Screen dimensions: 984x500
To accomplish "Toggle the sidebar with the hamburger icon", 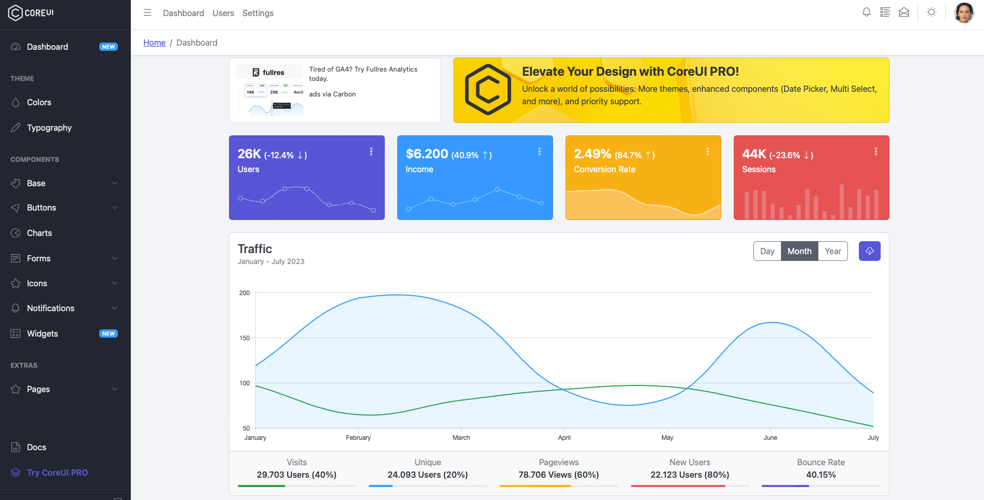I will pyautogui.click(x=147, y=12).
